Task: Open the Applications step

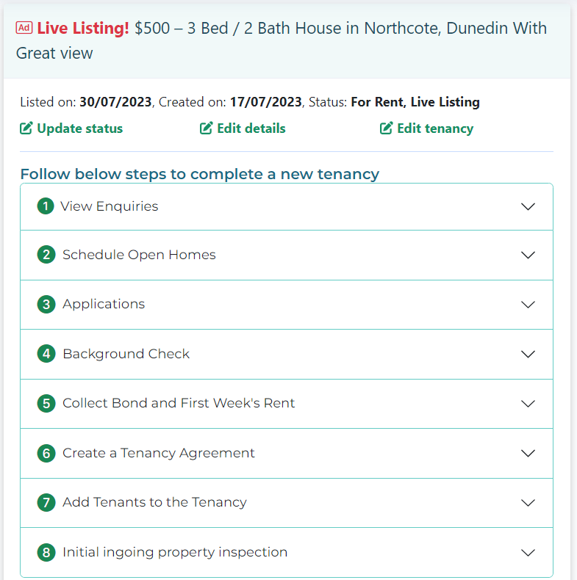Action: [x=104, y=304]
